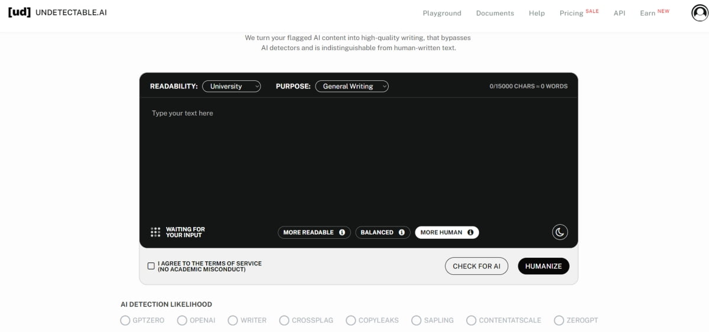
Task: Choose the Balanced mode
Action: pyautogui.click(x=383, y=232)
